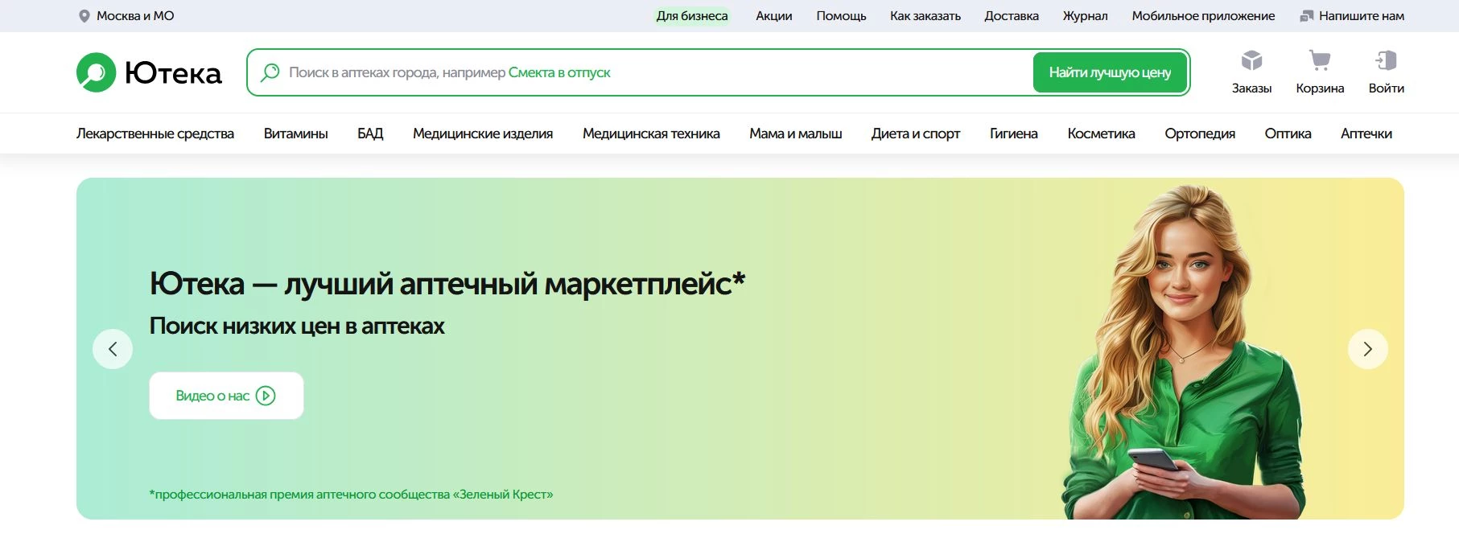Open Мобильное приложение link

[1203, 16]
